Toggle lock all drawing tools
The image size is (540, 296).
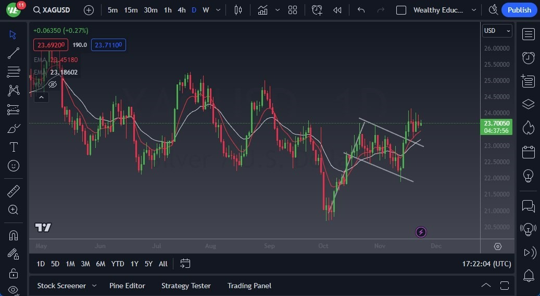pos(14,273)
